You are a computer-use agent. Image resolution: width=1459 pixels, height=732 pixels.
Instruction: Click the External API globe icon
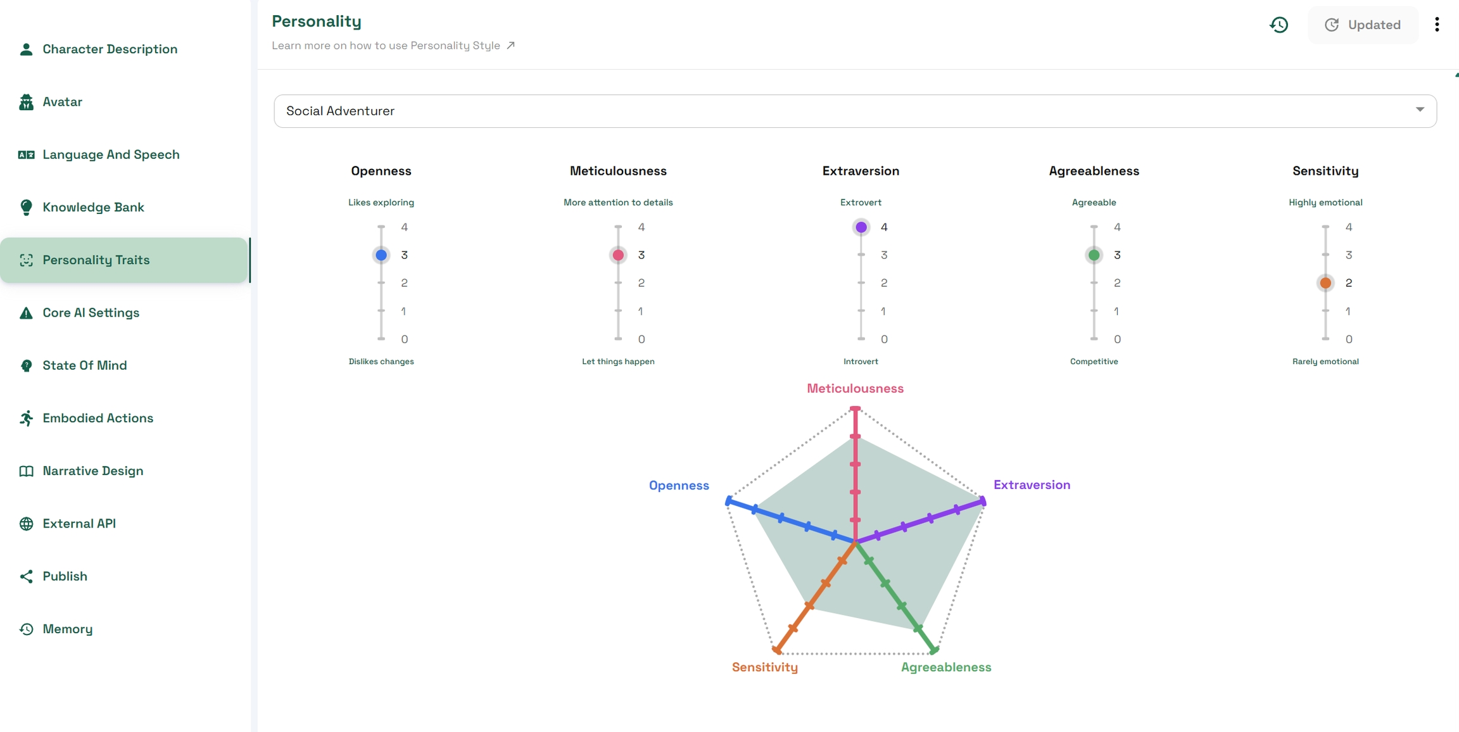pos(26,524)
